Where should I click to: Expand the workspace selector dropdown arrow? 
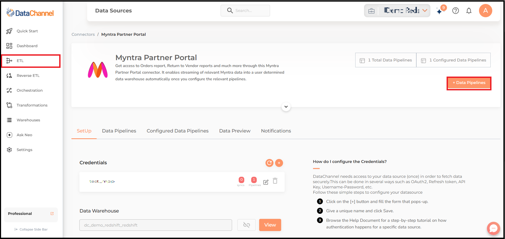pyautogui.click(x=425, y=11)
